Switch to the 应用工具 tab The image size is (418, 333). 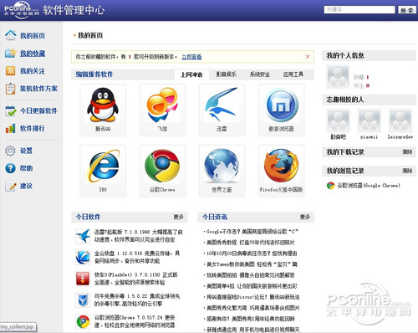(293, 74)
